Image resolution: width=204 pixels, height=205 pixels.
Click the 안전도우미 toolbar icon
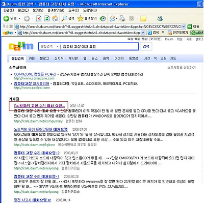coord(178,33)
